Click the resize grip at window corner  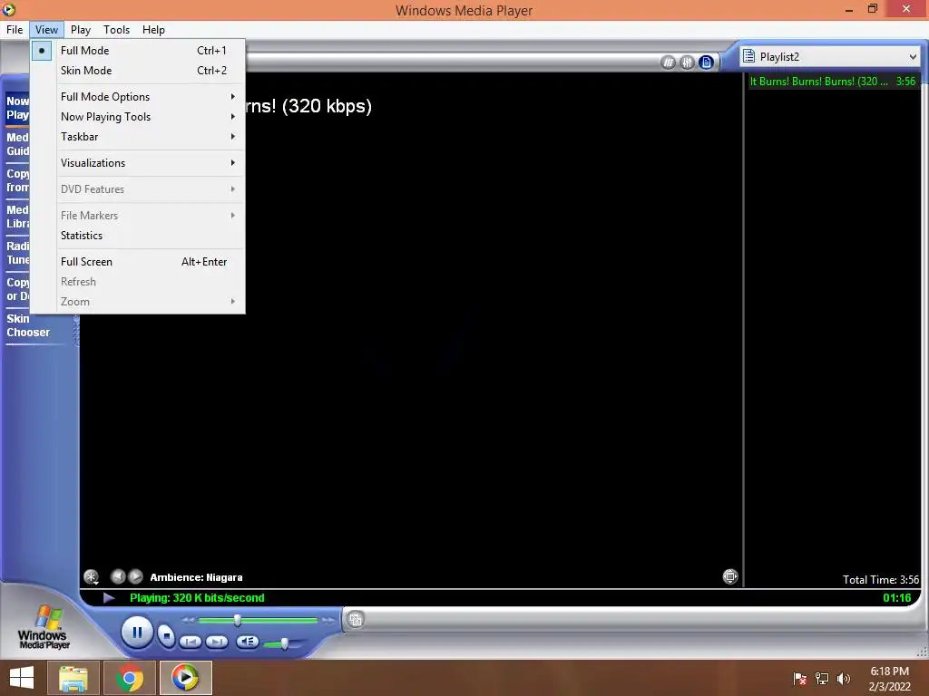tap(922, 652)
